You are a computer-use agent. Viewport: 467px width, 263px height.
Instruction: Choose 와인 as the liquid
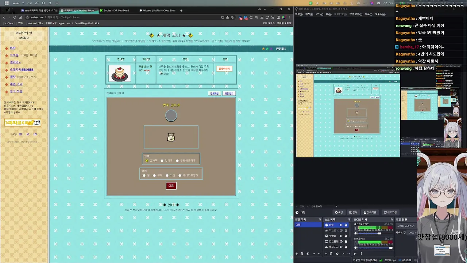click(x=167, y=175)
